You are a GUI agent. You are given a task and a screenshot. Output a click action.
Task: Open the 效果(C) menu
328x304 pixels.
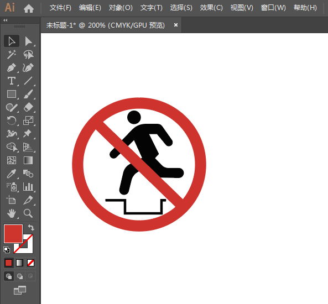[x=211, y=8]
